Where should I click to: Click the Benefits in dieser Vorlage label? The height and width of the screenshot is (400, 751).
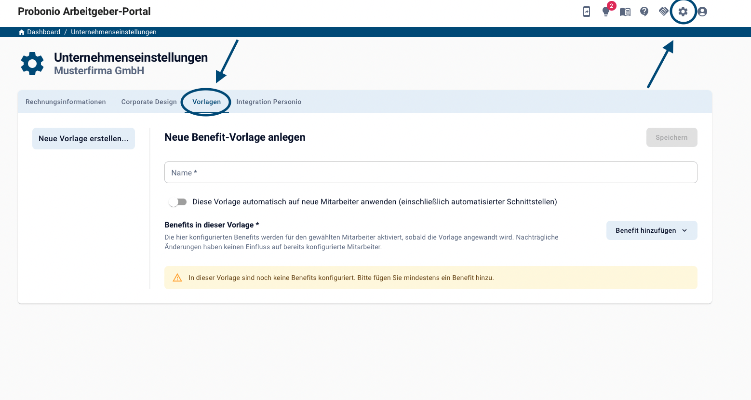point(212,225)
